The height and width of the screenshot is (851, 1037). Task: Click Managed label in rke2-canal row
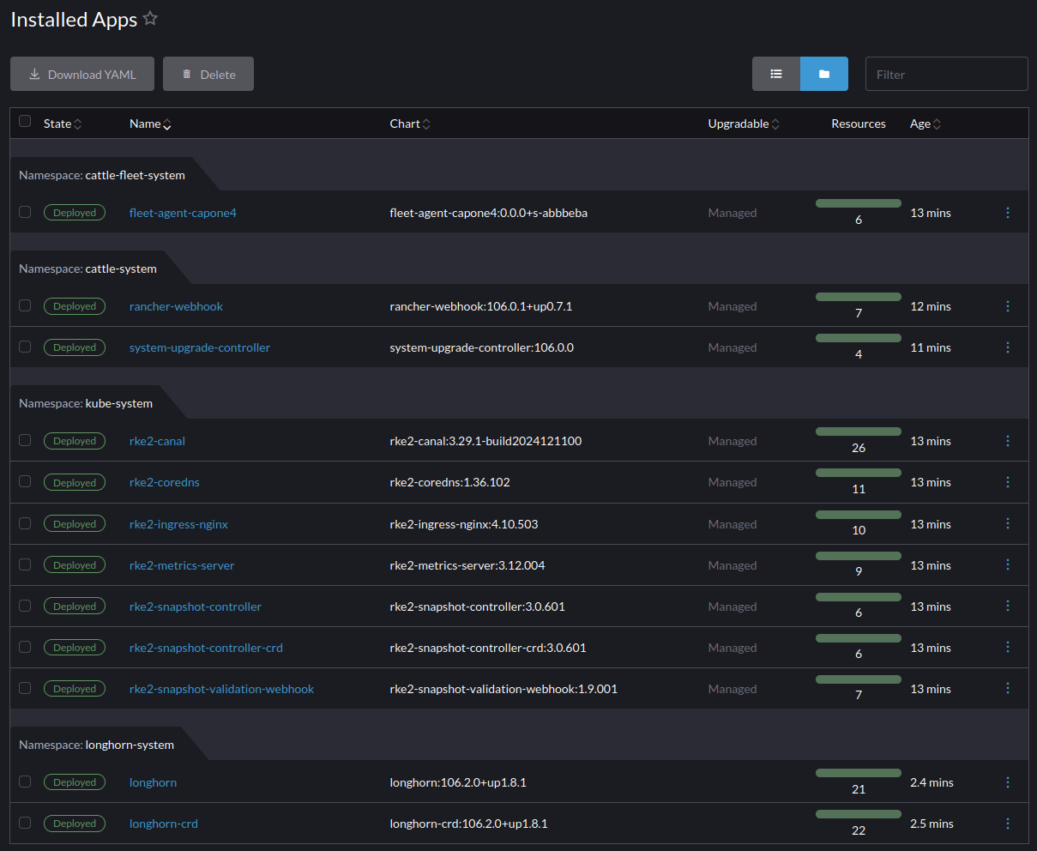click(733, 441)
